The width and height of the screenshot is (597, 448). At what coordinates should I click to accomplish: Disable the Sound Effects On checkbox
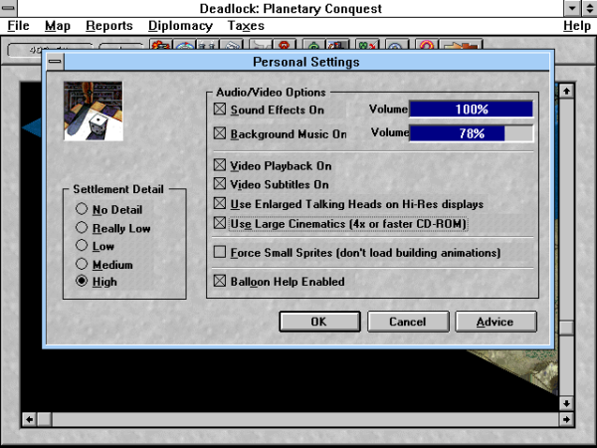220,110
